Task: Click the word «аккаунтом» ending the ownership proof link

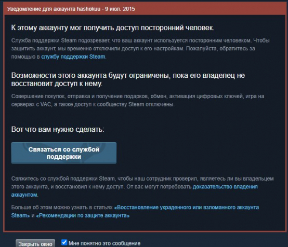Action: click(24, 195)
